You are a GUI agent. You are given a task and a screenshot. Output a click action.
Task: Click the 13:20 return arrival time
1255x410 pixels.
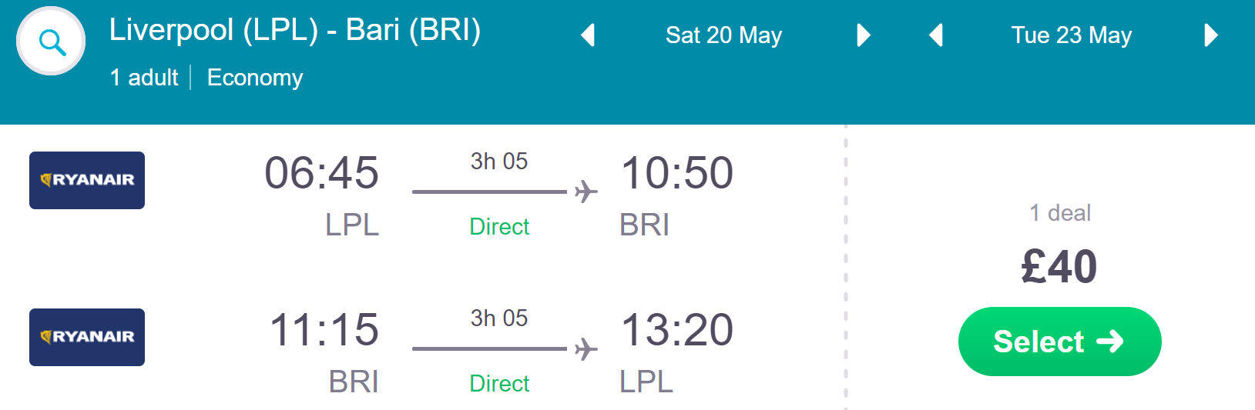click(x=676, y=329)
